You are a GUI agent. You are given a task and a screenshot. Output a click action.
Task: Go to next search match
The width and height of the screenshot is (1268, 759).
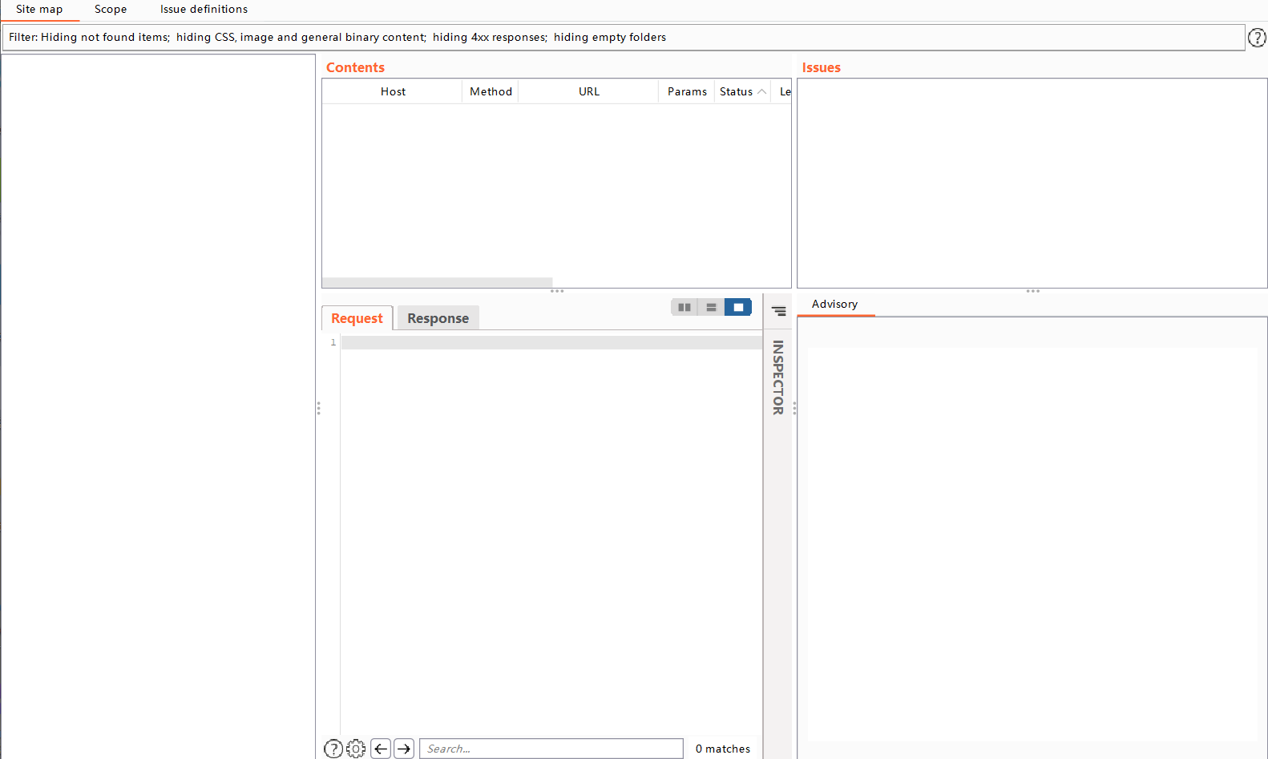tap(404, 749)
